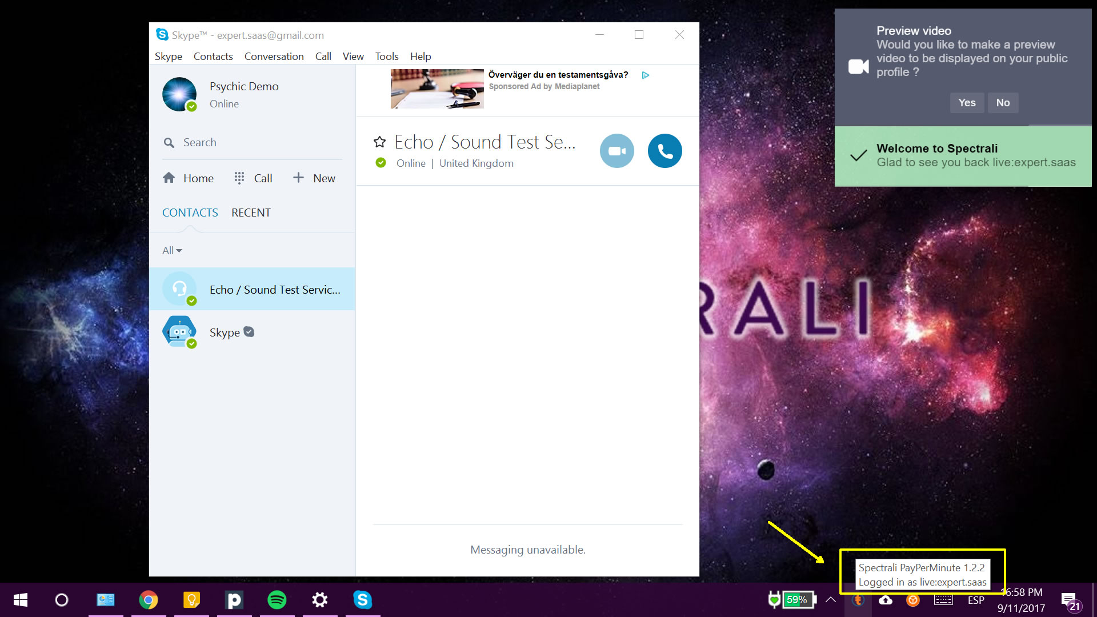Expand the All contacts filter dropdown

[171, 250]
